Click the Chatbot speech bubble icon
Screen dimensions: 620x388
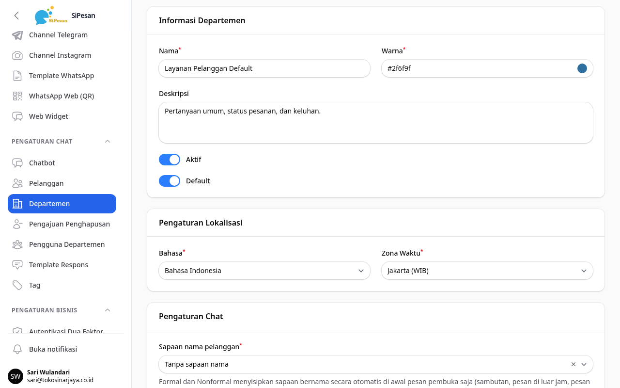coord(17,163)
